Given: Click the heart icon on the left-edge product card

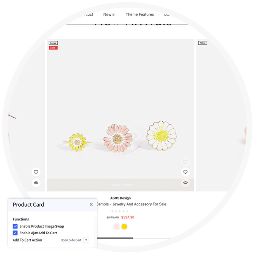Looking at the screenshot, I should 36,172.
